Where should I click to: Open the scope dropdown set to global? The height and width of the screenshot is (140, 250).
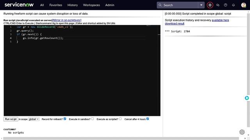[34, 119]
